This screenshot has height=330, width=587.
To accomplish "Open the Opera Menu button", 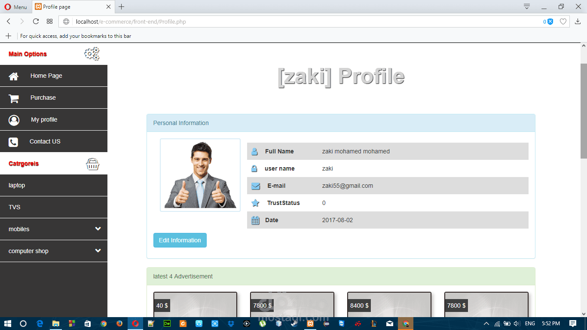I will pyautogui.click(x=16, y=7).
